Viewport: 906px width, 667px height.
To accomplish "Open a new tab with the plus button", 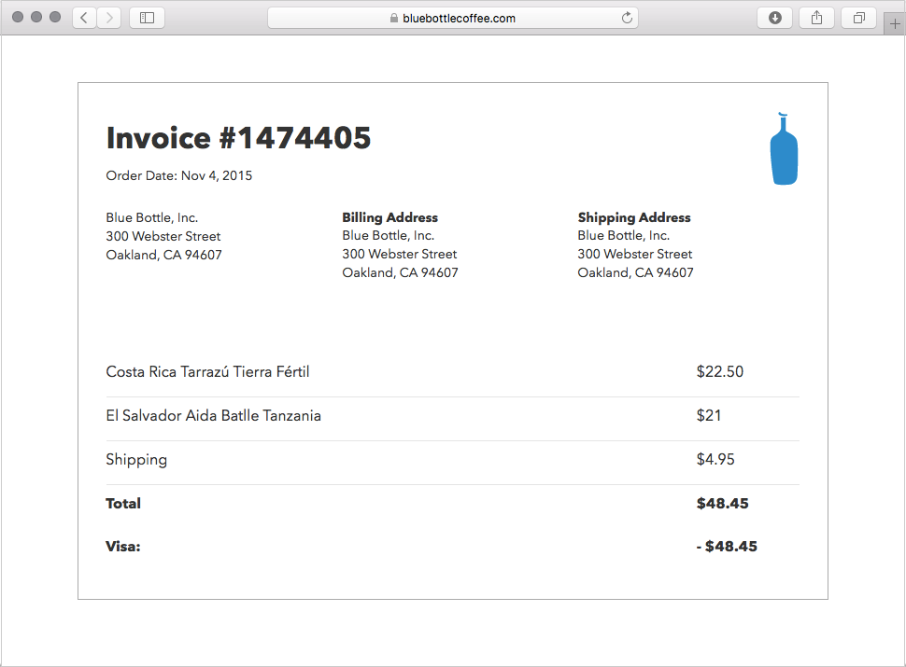I will pyautogui.click(x=895, y=24).
